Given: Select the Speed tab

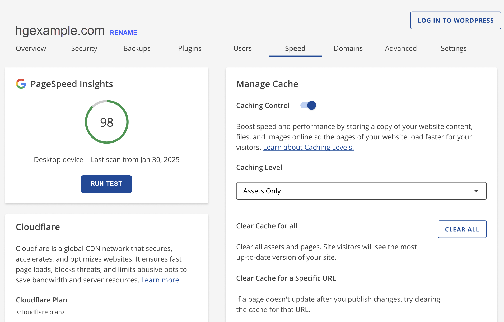Looking at the screenshot, I should 295,48.
